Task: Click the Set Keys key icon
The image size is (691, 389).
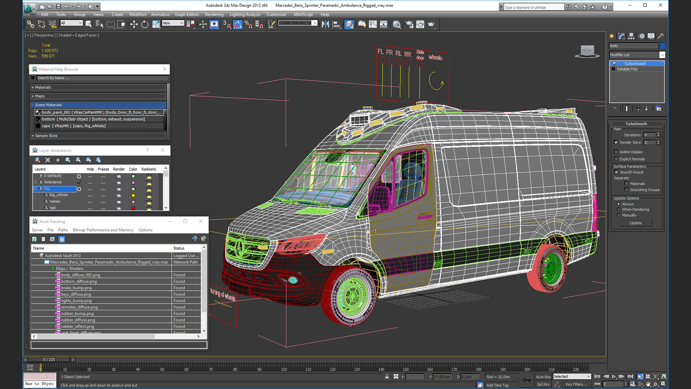Action: tap(527, 380)
